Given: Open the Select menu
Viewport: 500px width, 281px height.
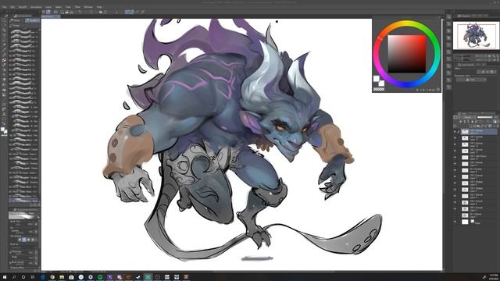Looking at the screenshot, I should 59,7.
